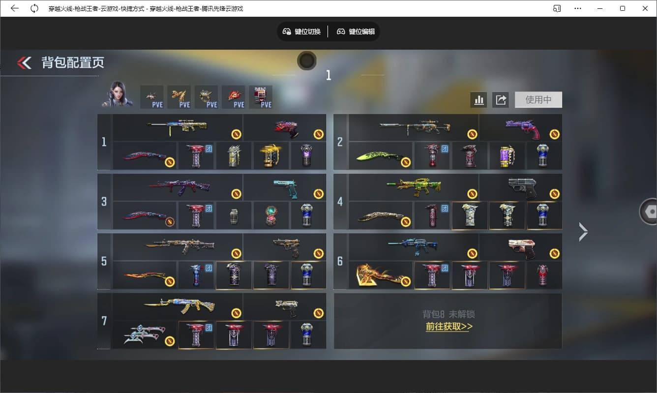Go to the next backpack page arrow

583,232
